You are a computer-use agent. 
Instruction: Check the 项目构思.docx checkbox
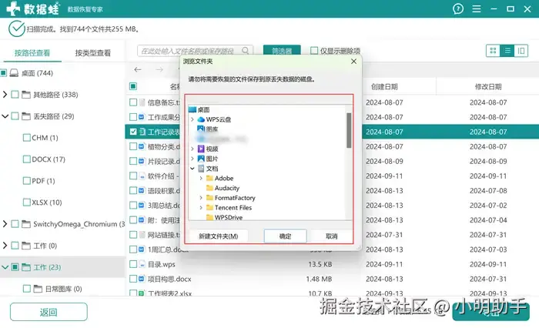pos(133,279)
